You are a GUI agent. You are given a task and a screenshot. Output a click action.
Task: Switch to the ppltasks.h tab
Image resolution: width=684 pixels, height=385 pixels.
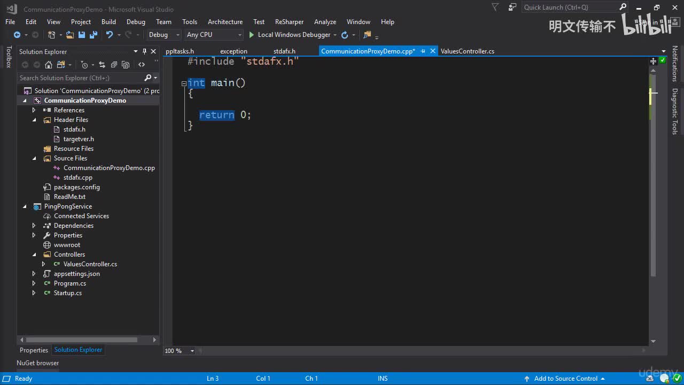[x=180, y=51]
